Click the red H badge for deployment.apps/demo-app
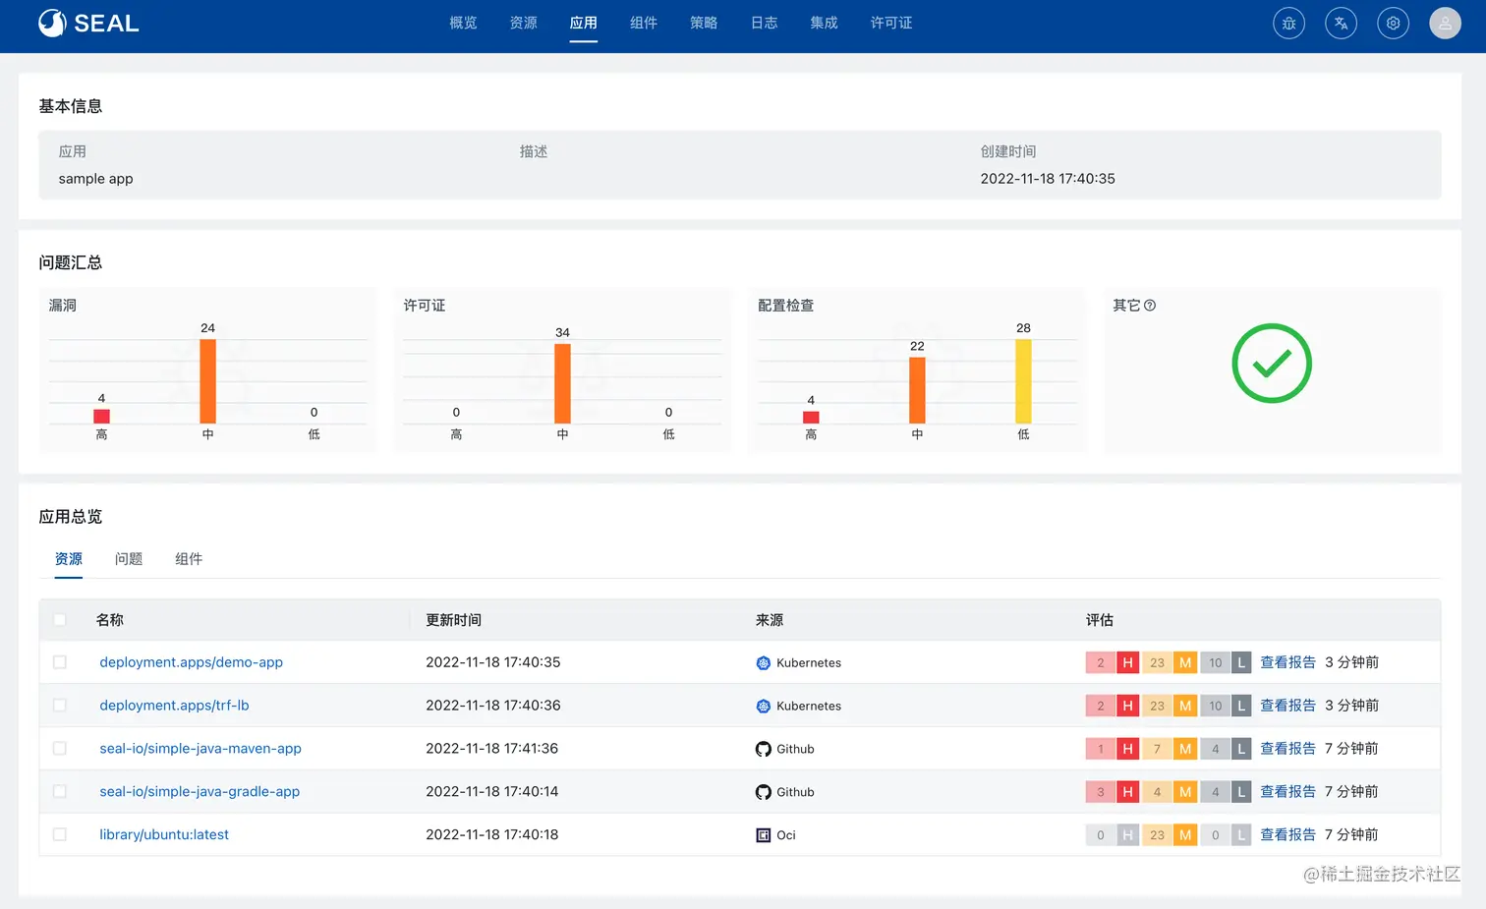 click(1127, 662)
